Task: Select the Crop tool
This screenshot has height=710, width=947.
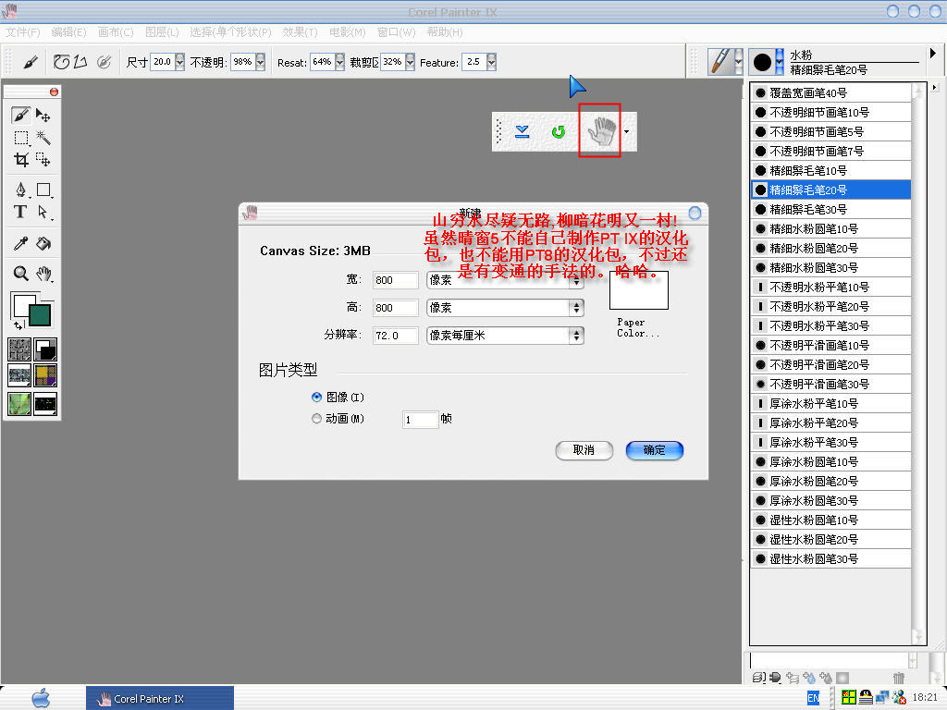Action: (x=20, y=159)
